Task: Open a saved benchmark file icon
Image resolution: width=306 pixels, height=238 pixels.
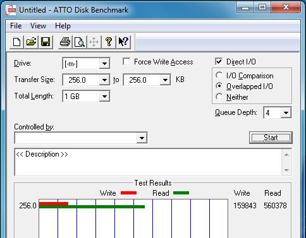Action: pos(31,42)
